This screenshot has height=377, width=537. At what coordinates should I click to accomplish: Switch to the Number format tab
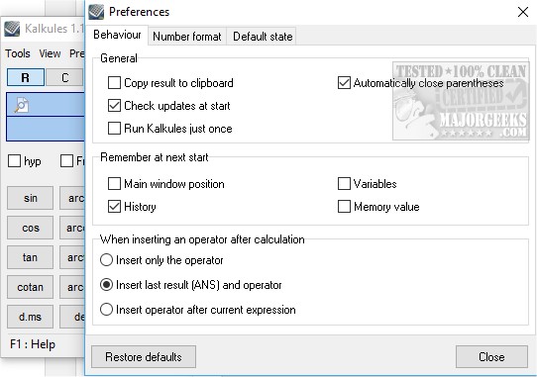[187, 37]
